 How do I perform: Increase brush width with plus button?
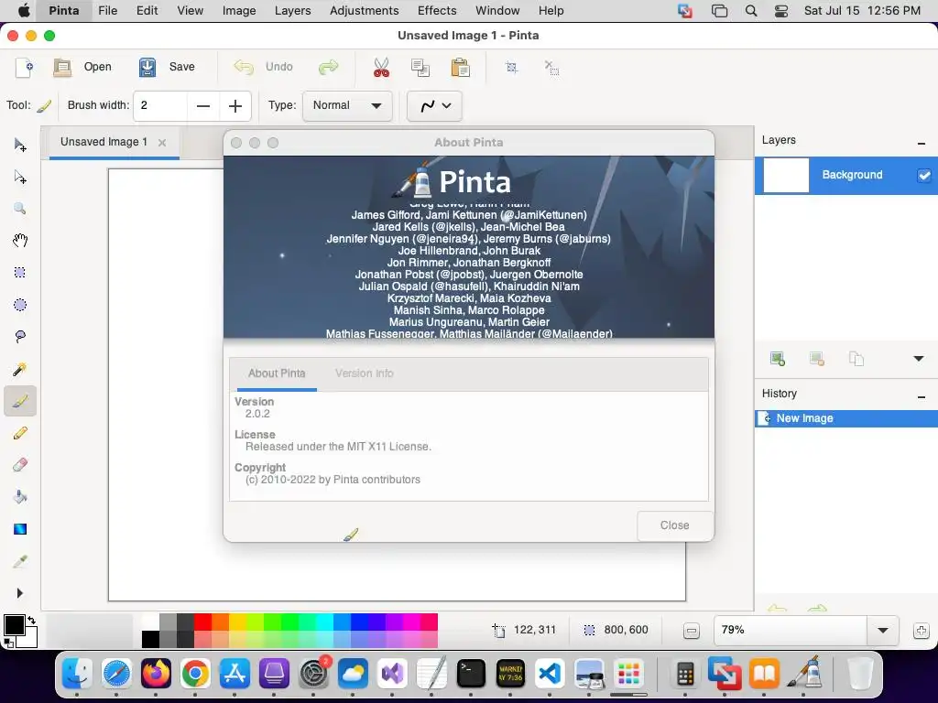point(235,106)
